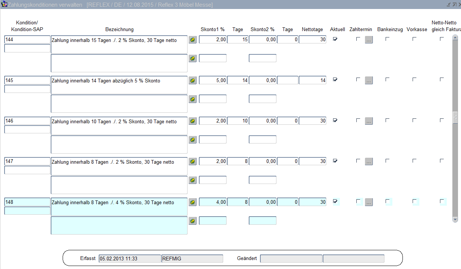The image size is (461, 269).
Task: Click green icon next to empty box below condition 144
Action: (x=192, y=58)
